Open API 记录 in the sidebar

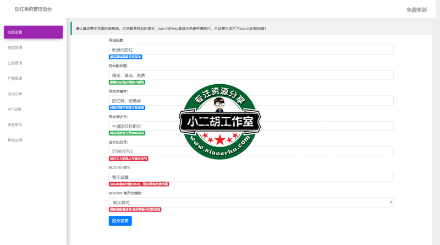point(15,110)
